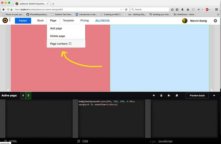Click in the browser Search field

[x=150, y=10]
